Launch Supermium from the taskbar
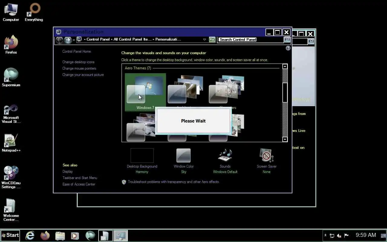387x242 pixels. point(90,236)
